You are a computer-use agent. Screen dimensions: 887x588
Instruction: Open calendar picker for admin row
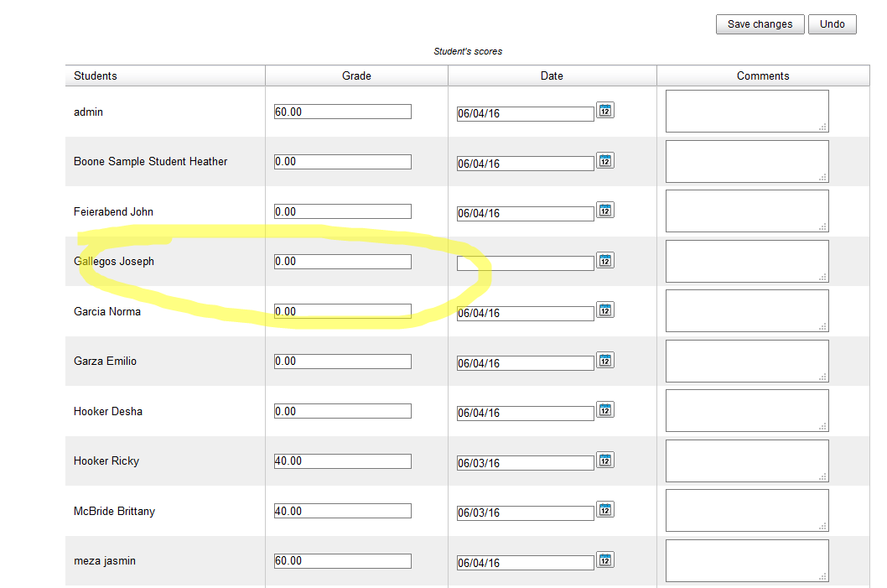coord(605,110)
